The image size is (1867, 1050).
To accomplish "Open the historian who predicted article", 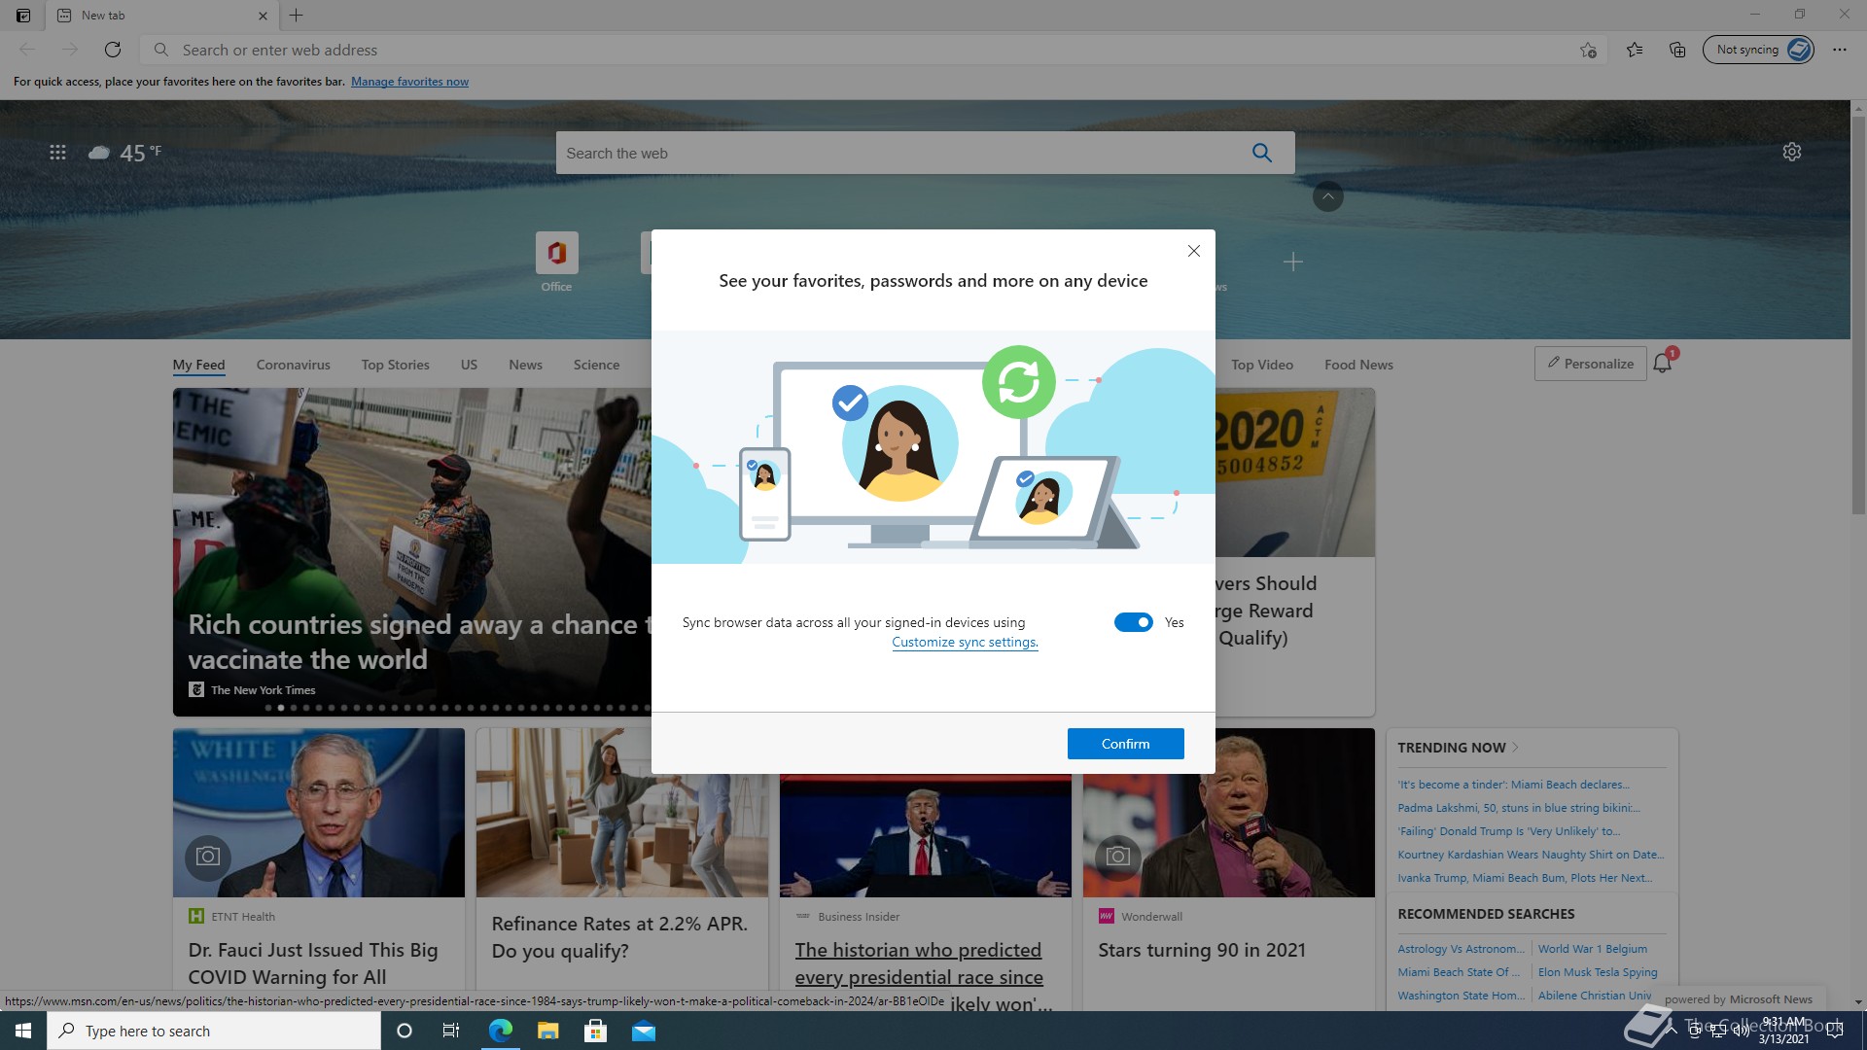I will click(x=918, y=962).
